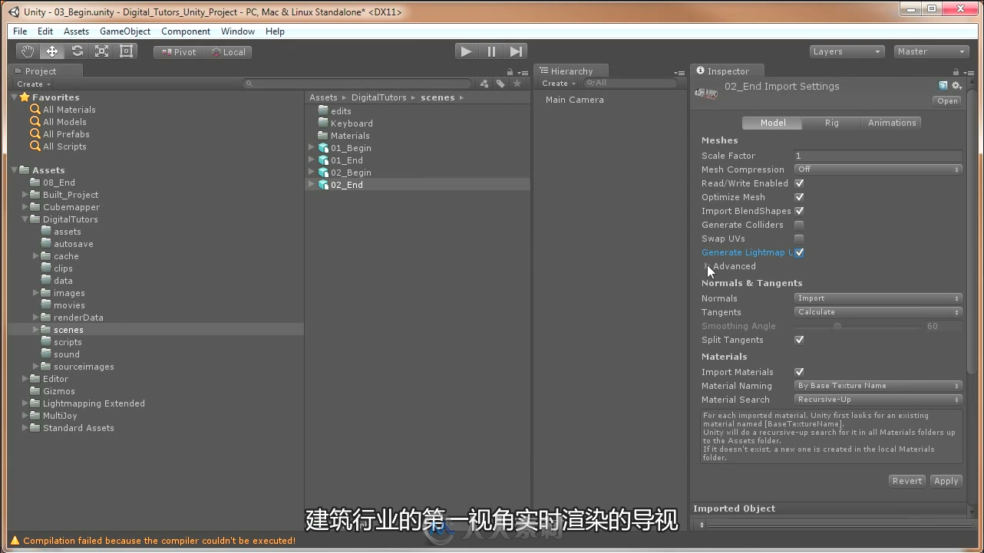Click the Revert button
The height and width of the screenshot is (553, 984).
click(907, 481)
